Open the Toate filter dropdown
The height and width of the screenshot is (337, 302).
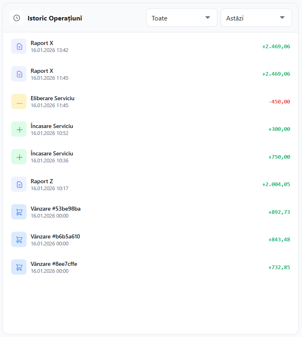tap(181, 18)
